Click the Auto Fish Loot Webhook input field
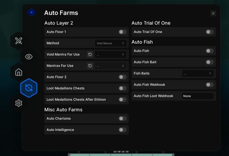Image resolution: width=229 pixels, height=156 pixels. [198, 96]
